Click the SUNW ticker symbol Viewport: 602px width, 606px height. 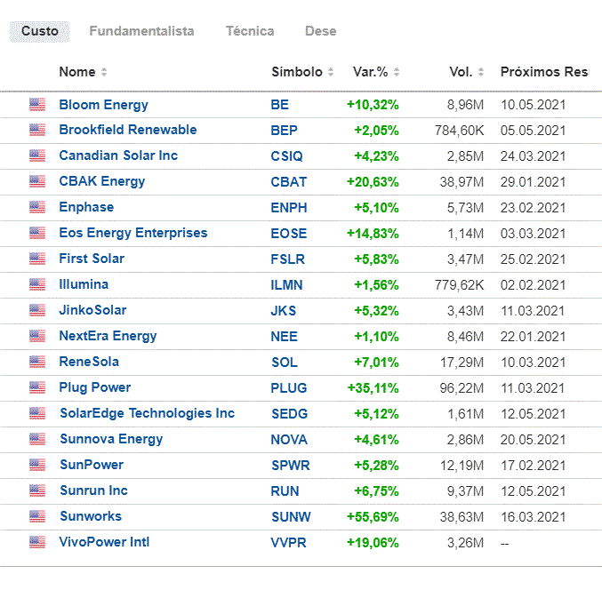(291, 517)
